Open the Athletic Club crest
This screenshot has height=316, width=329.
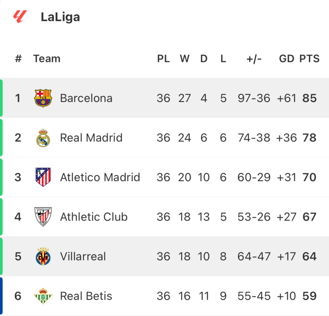[x=43, y=217]
